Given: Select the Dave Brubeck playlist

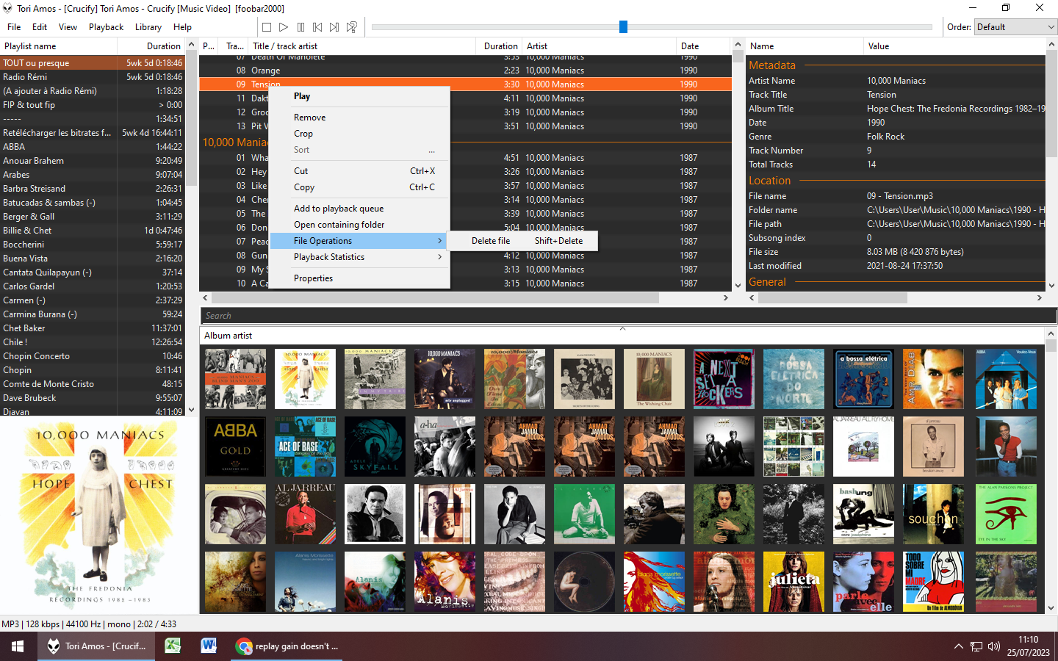Looking at the screenshot, I should click(93, 398).
